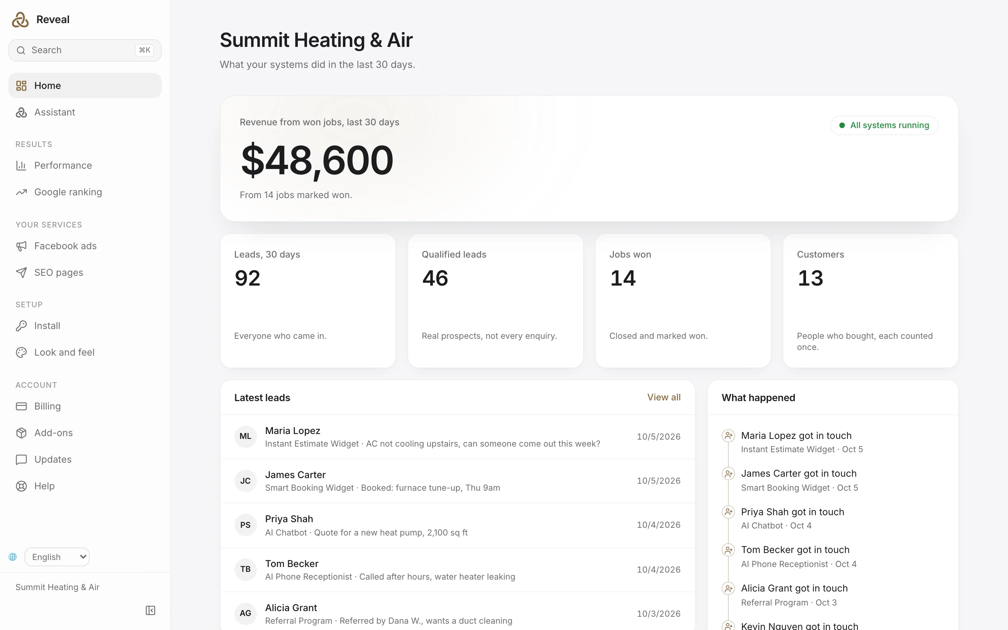This screenshot has height=630, width=1008.
Task: Open Priya Shah lead row
Action: [x=458, y=525]
